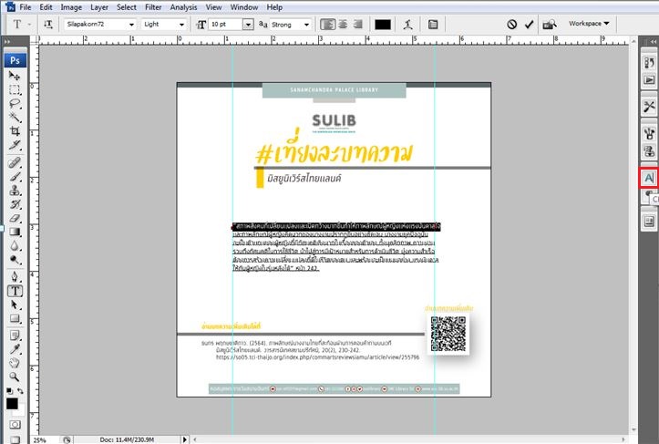The height and width of the screenshot is (444, 659).
Task: Select the Magic Wand tool
Action: (x=15, y=118)
